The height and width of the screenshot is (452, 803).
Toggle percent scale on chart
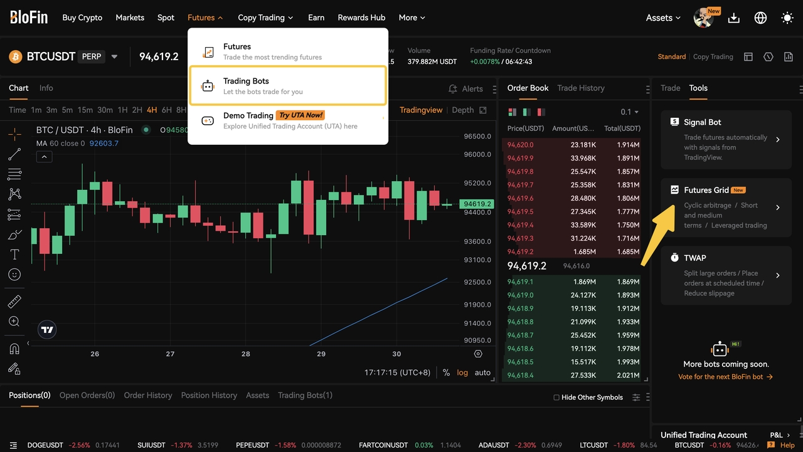(446, 372)
